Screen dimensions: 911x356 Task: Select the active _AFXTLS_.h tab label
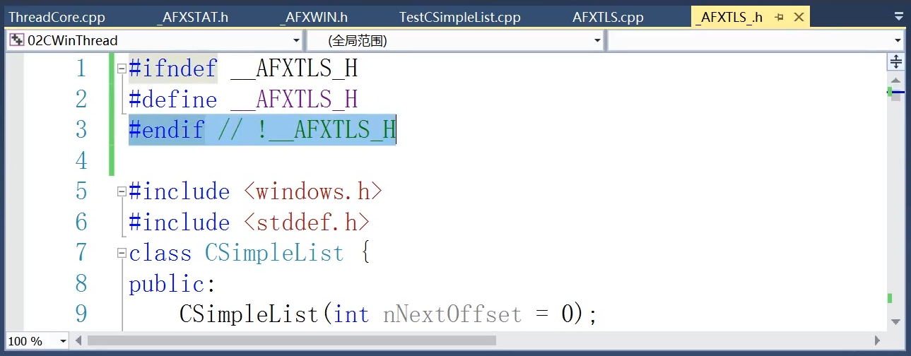[729, 17]
